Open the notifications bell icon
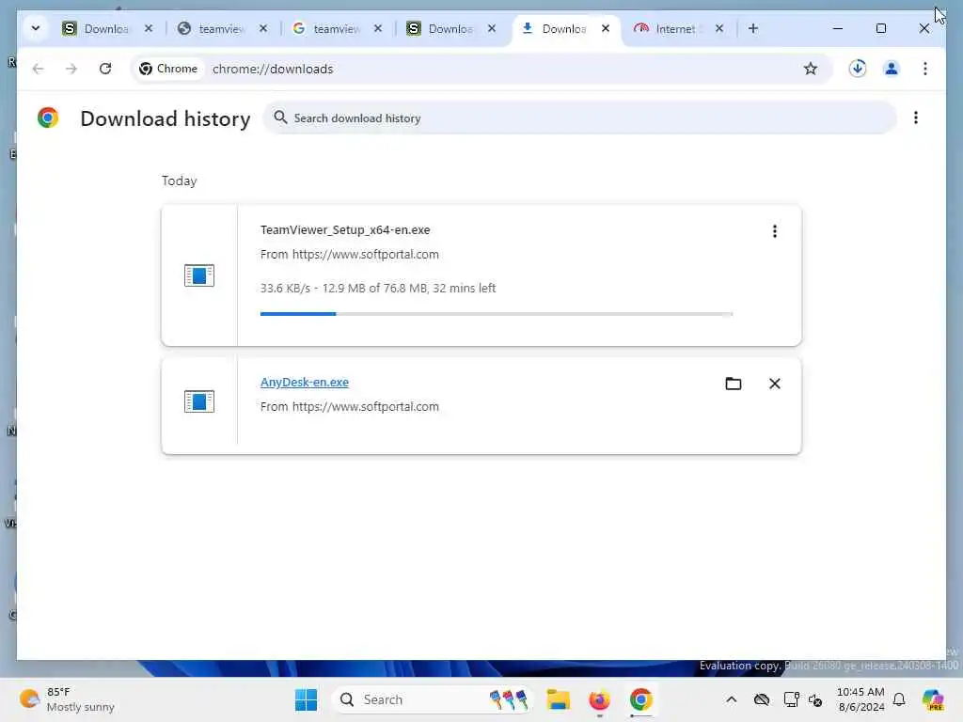963x722 pixels. pos(899,699)
